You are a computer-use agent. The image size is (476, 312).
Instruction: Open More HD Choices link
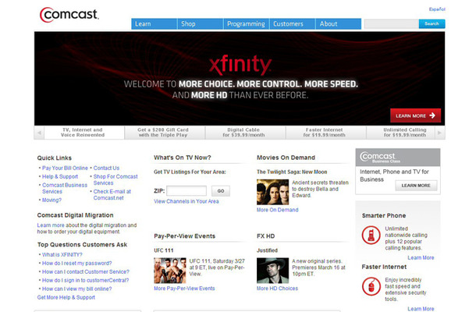(277, 289)
